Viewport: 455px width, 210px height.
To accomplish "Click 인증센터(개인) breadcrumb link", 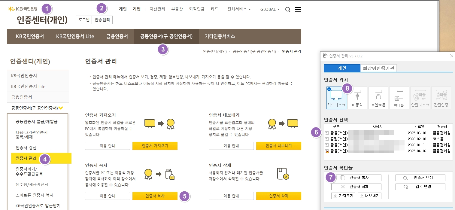I will (215, 52).
